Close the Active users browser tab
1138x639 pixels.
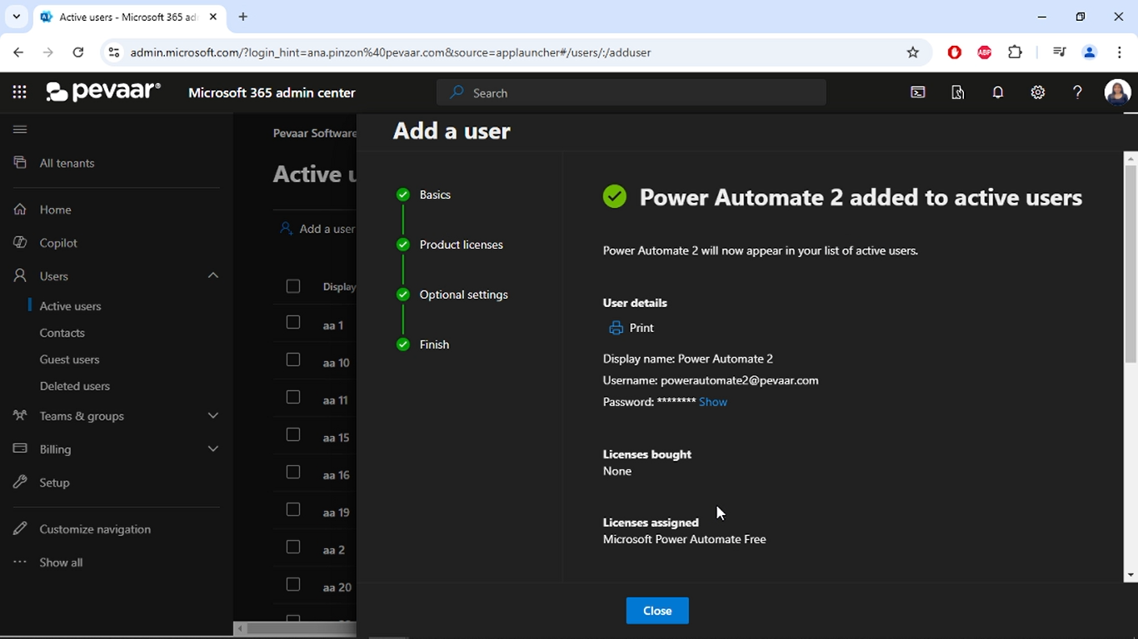tap(213, 17)
